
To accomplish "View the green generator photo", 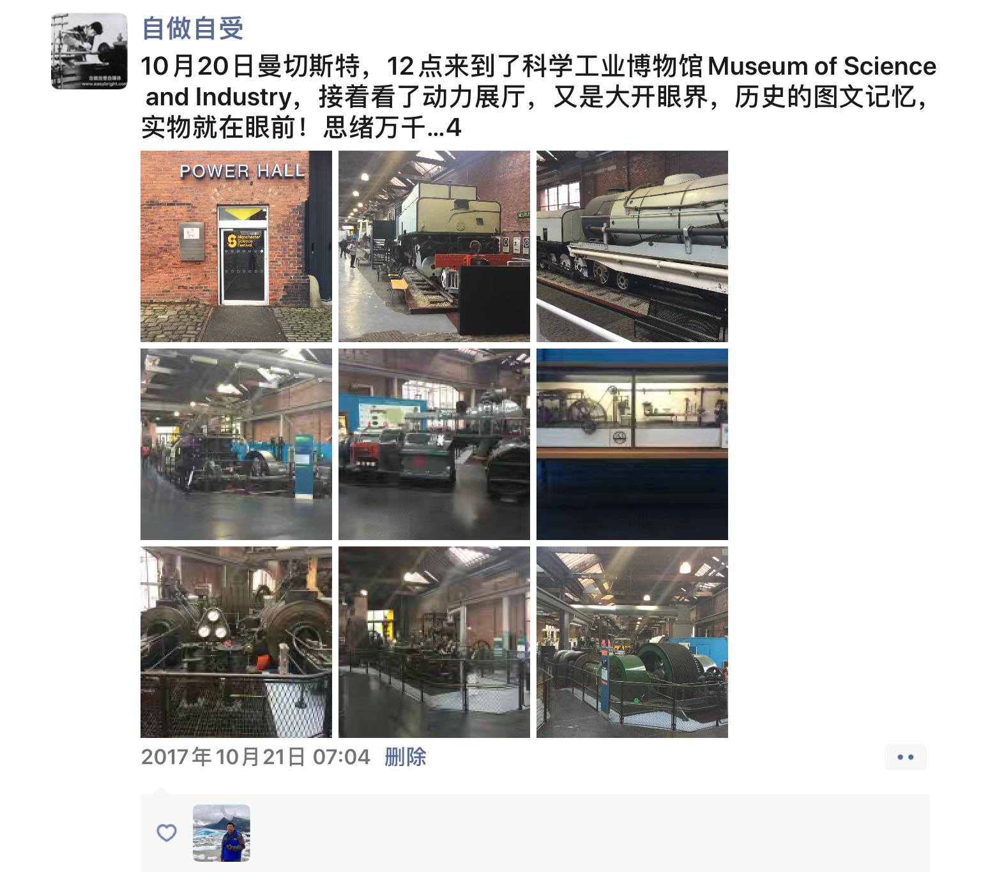I will 632,642.
